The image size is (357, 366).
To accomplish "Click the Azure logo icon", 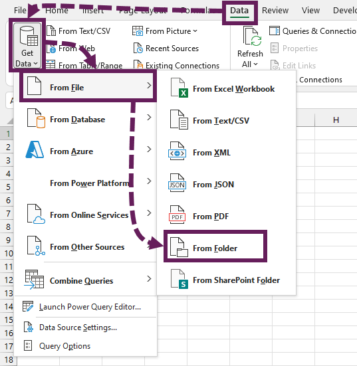I will (35, 149).
